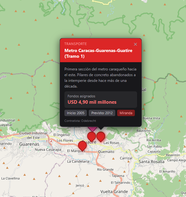This screenshot has width=186, height=197.
Task: Click the Tapaima map label
Action: [x=118, y=176]
